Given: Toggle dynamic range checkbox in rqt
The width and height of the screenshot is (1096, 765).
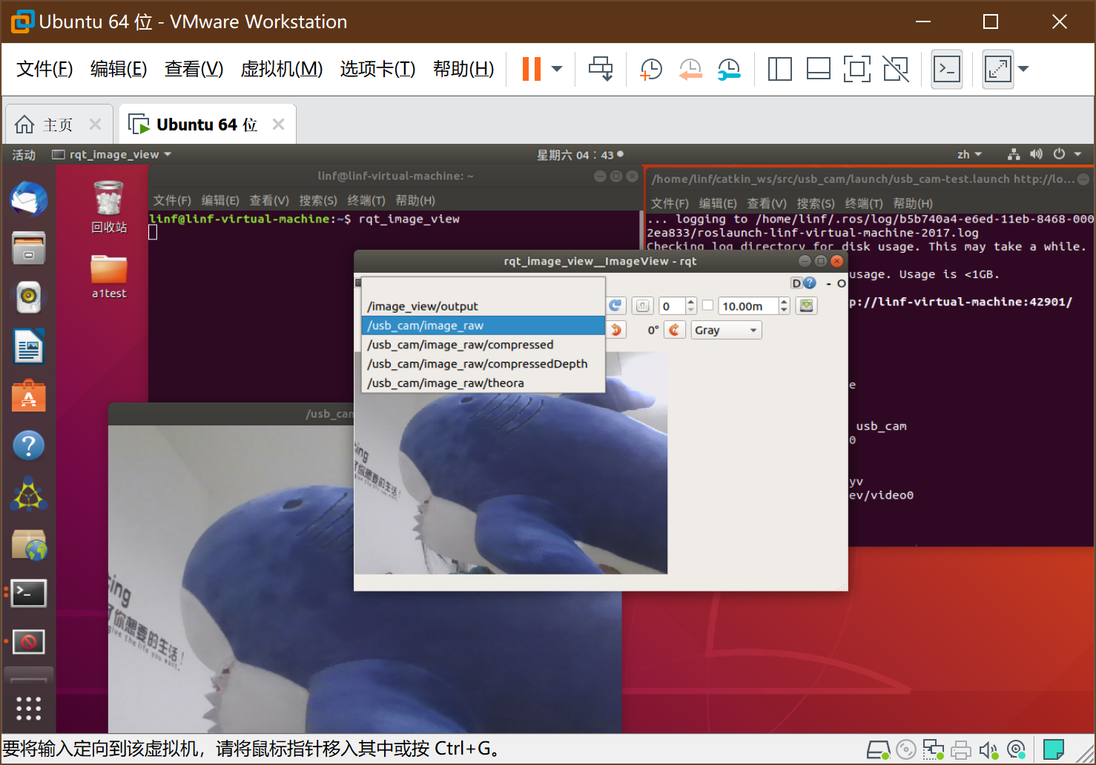Looking at the screenshot, I should pos(707,305).
